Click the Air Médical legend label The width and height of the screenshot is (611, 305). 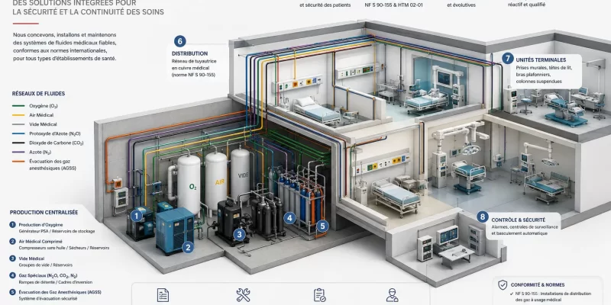point(41,115)
